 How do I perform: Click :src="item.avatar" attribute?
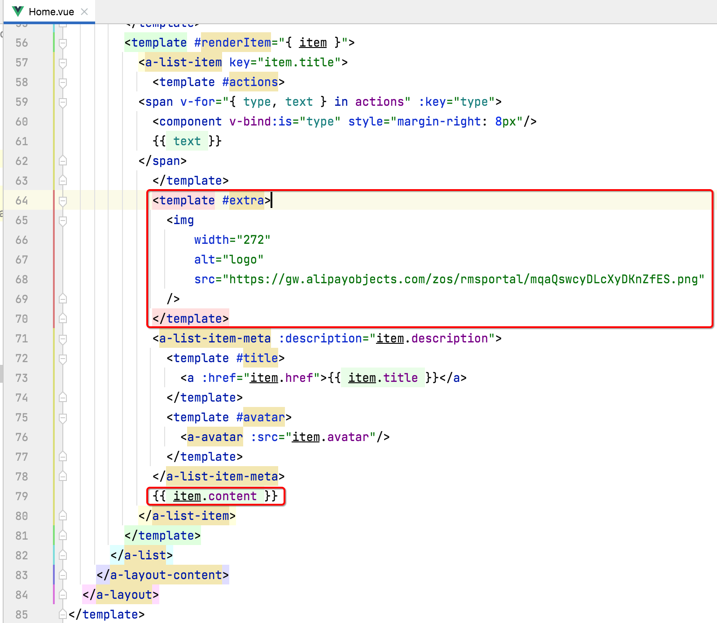(x=313, y=437)
